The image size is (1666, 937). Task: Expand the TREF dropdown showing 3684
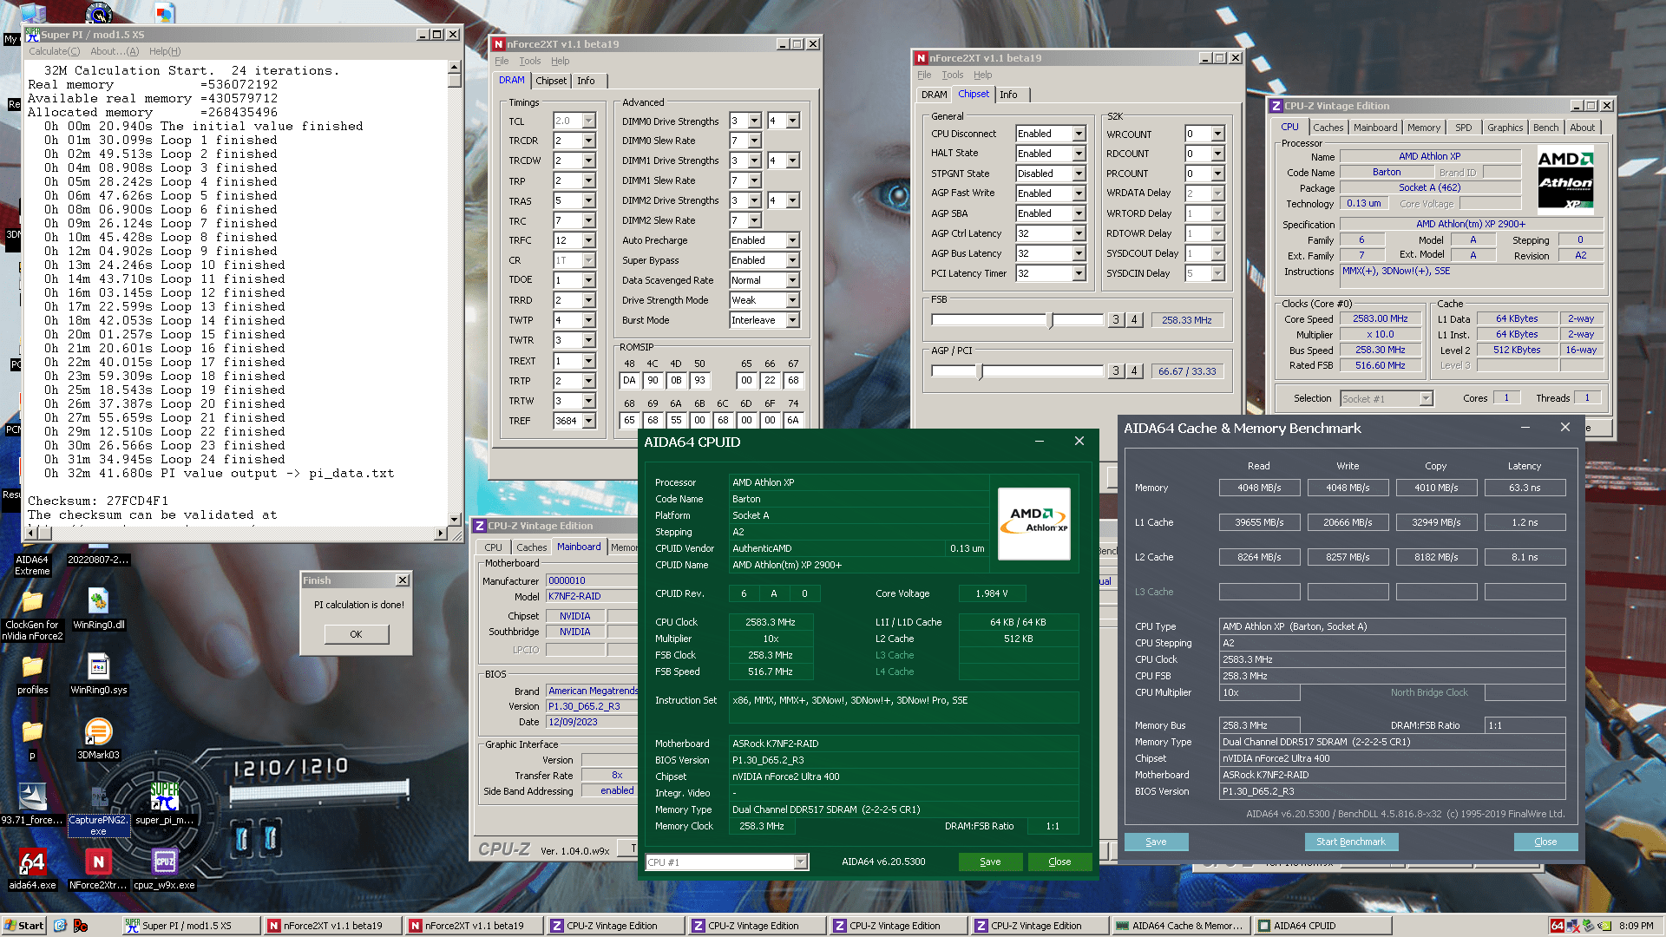589,421
